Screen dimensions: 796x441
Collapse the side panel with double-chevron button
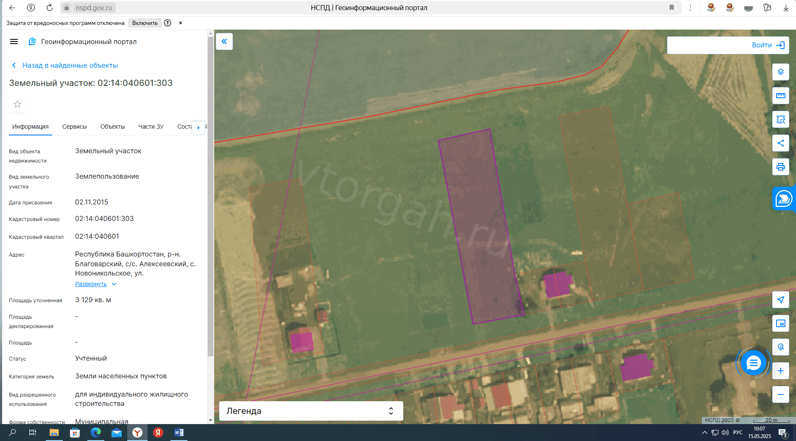224,41
